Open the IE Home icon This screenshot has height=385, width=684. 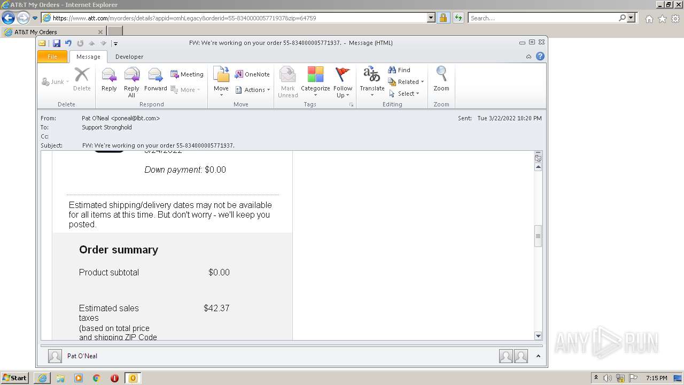pyautogui.click(x=649, y=19)
